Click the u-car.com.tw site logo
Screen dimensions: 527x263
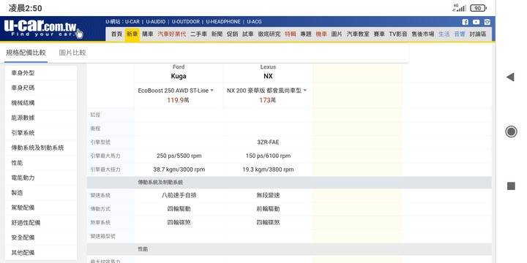(x=43, y=28)
